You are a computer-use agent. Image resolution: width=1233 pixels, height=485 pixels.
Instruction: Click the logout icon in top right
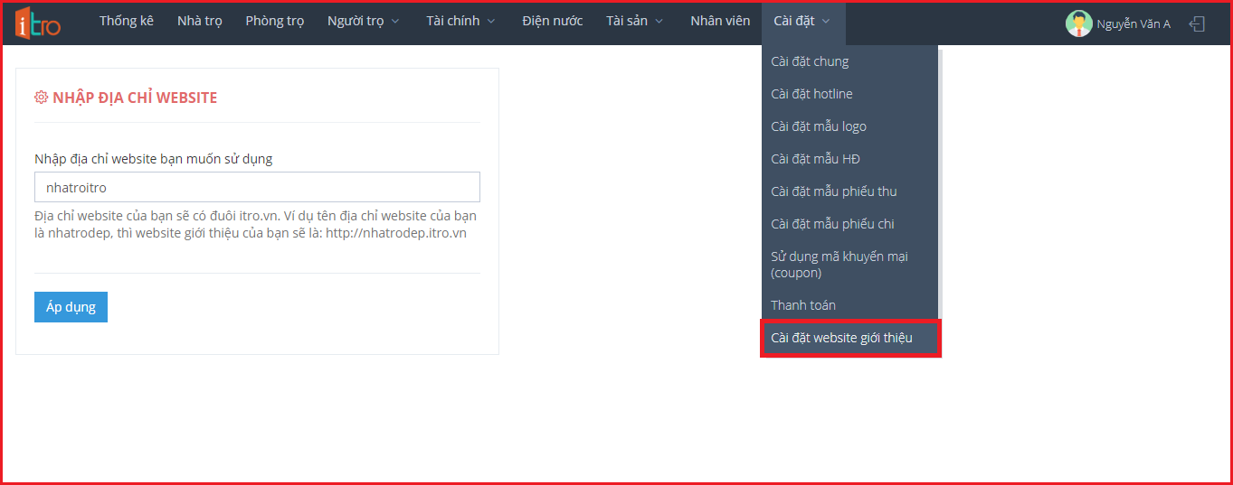pyautogui.click(x=1197, y=24)
